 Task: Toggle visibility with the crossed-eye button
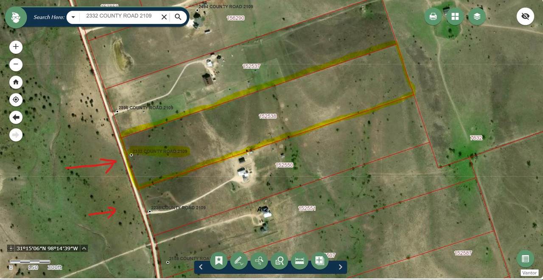525,17
